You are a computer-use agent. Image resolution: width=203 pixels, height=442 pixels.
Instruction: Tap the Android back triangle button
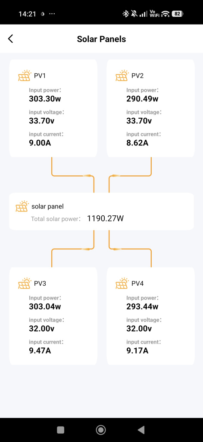[141, 430]
